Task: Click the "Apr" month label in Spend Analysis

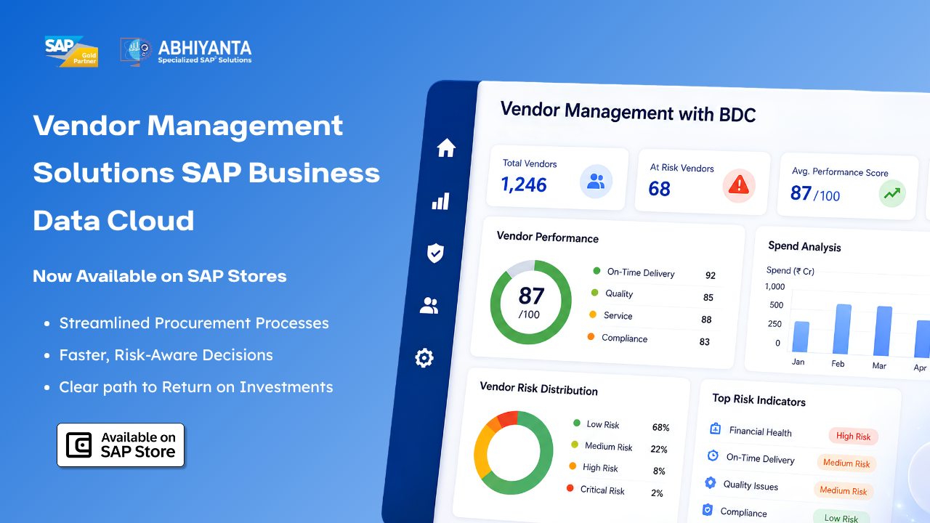Action: (920, 368)
